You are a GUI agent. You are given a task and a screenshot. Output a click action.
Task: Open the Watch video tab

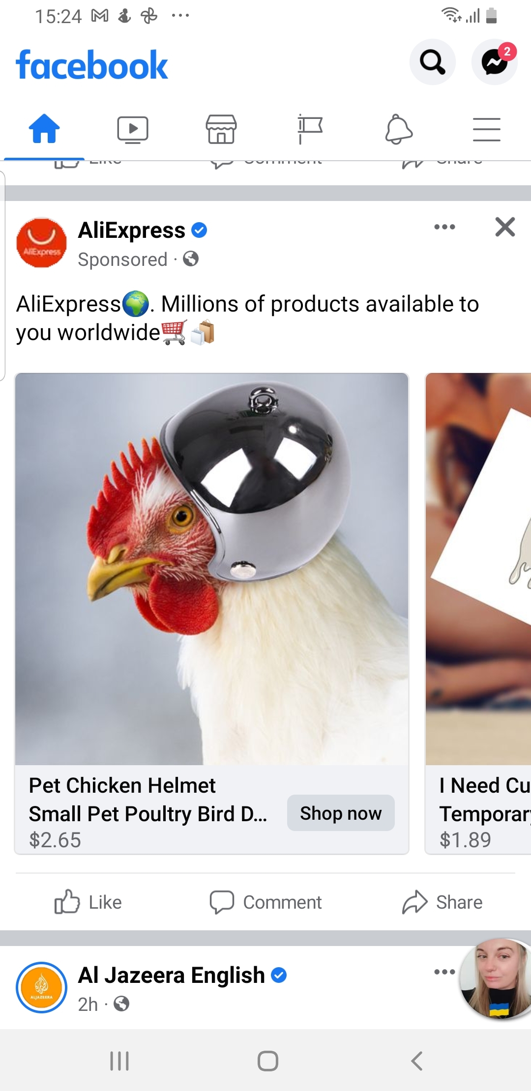click(x=133, y=130)
